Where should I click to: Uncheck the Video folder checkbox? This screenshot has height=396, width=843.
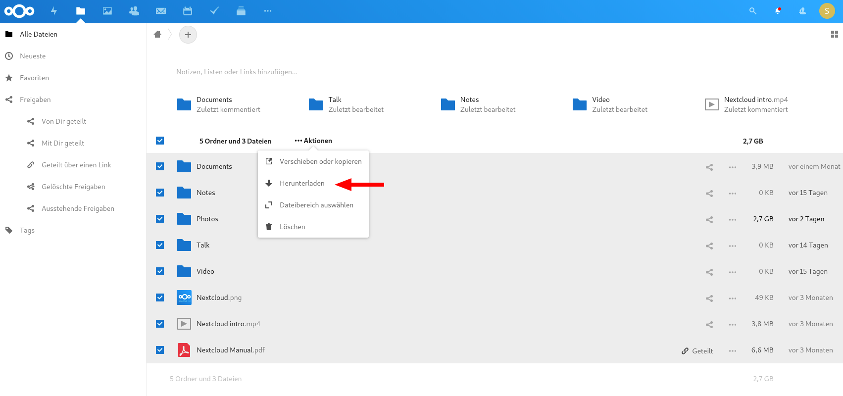[x=160, y=271]
